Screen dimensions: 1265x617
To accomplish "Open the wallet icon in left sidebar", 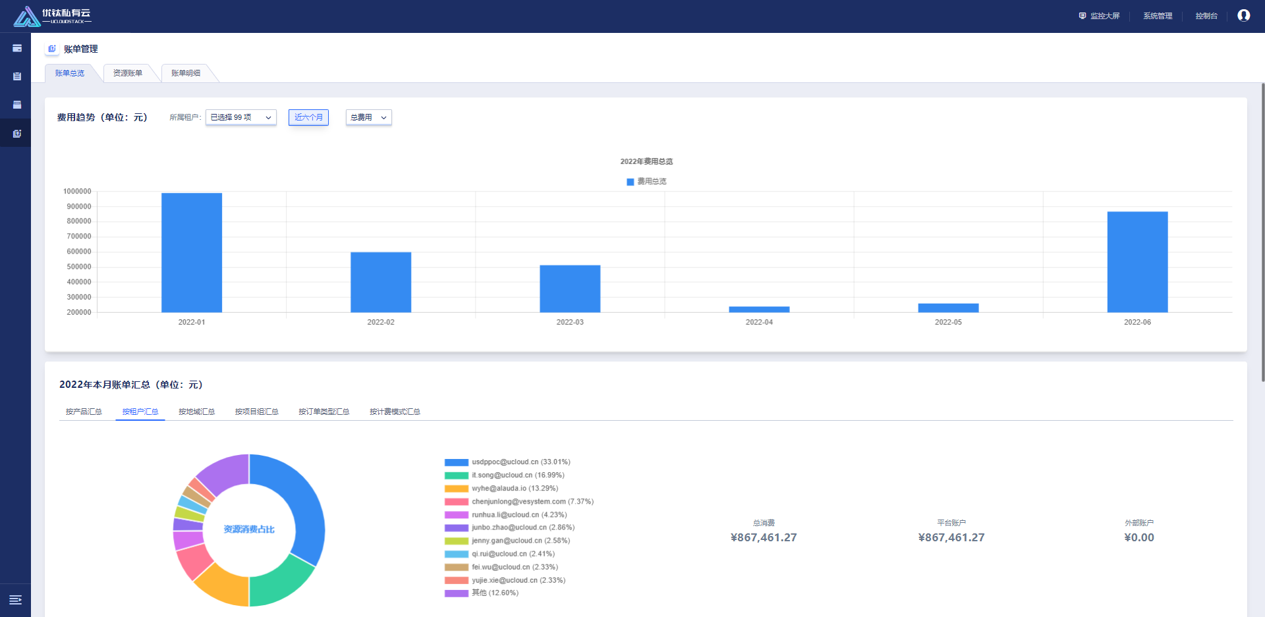I will (x=17, y=48).
